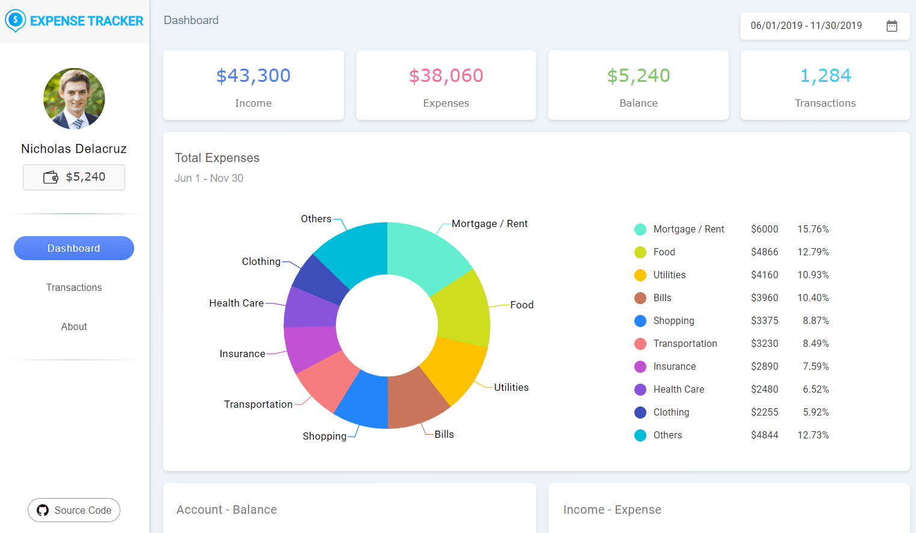Click the Source Code button
Image resolution: width=916 pixels, height=533 pixels.
(74, 510)
